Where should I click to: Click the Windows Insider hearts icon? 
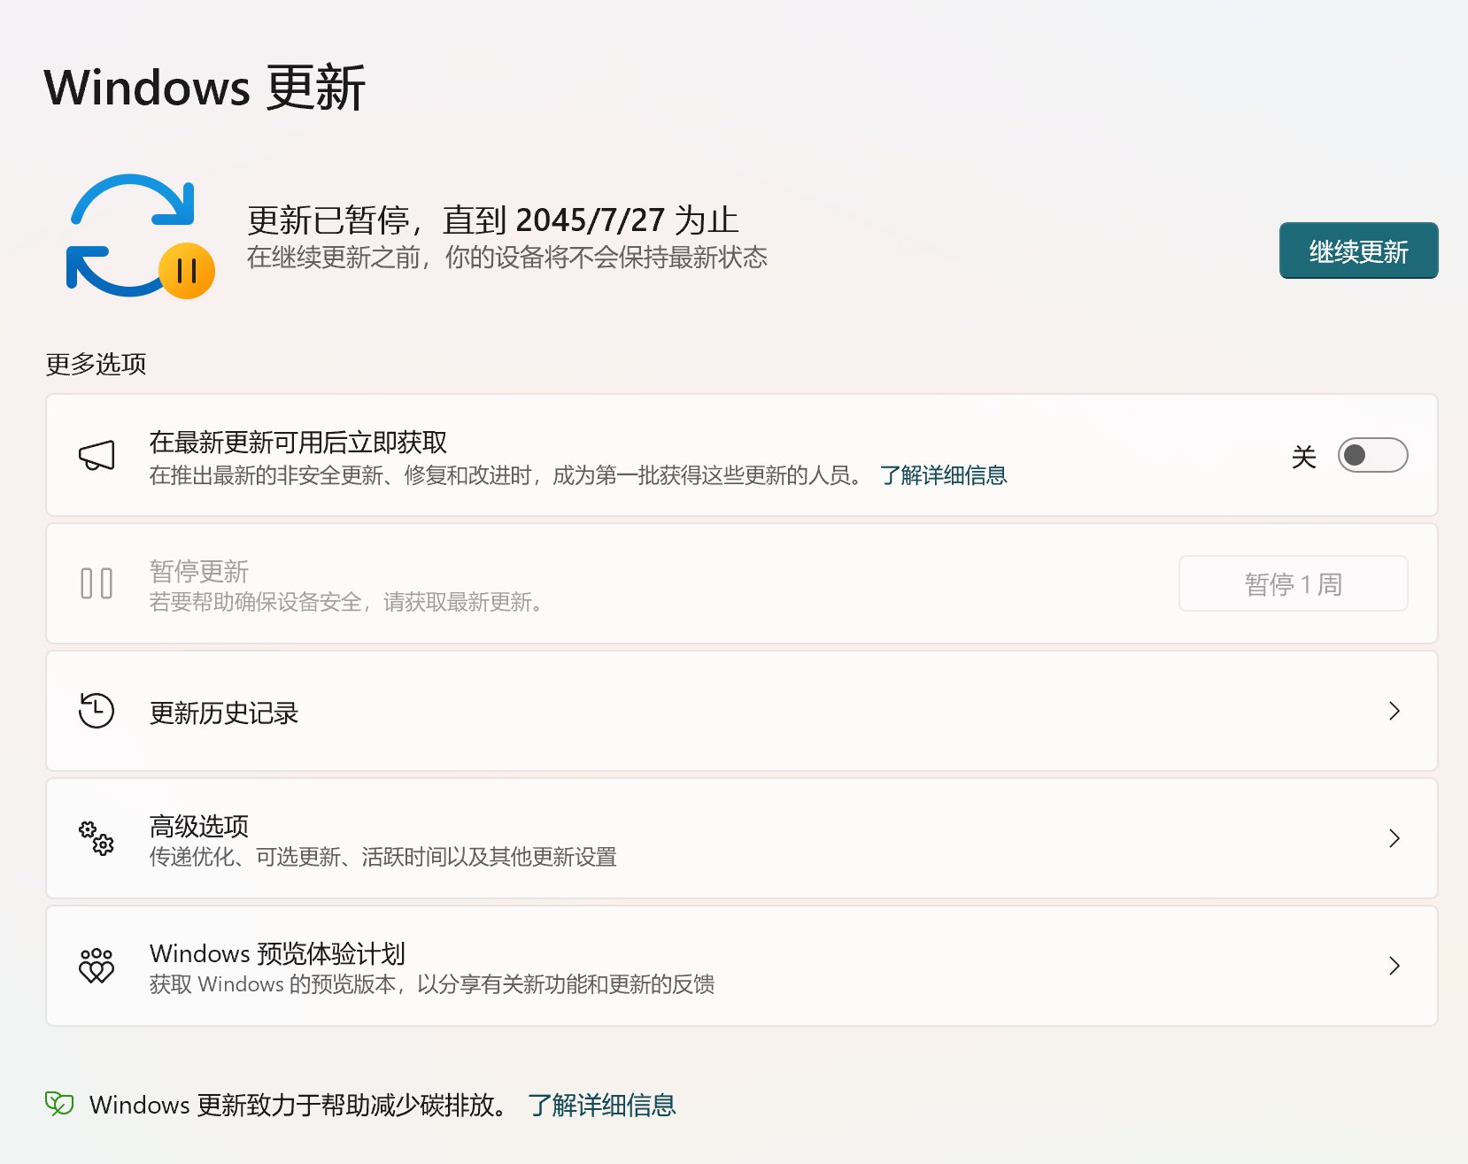(x=97, y=966)
